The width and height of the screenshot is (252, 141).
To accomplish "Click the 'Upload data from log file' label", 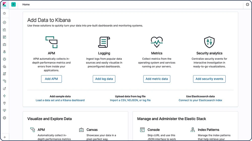I will pyautogui.click(x=130, y=96).
